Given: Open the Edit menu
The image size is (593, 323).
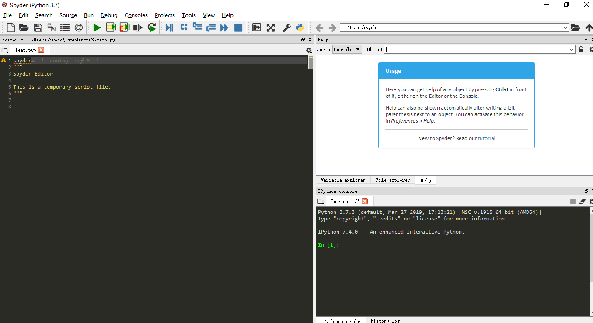Looking at the screenshot, I should pos(24,15).
